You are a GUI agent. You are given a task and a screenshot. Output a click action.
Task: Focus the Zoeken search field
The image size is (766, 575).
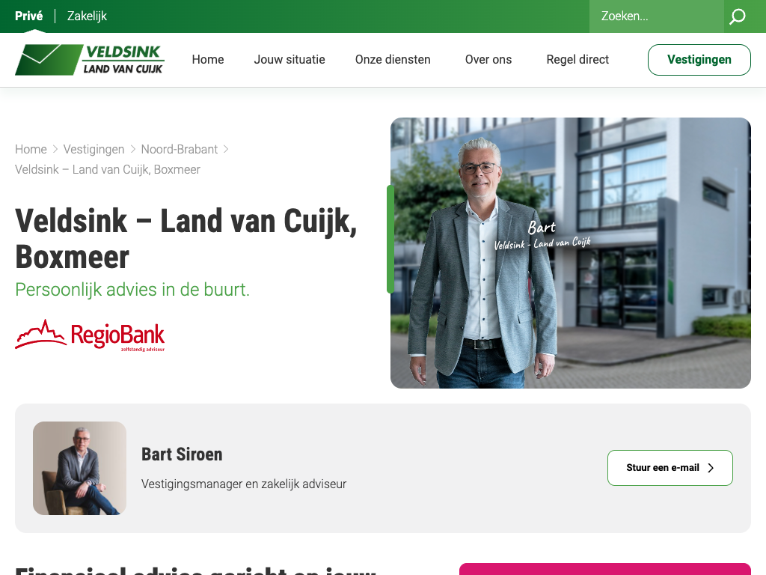656,16
